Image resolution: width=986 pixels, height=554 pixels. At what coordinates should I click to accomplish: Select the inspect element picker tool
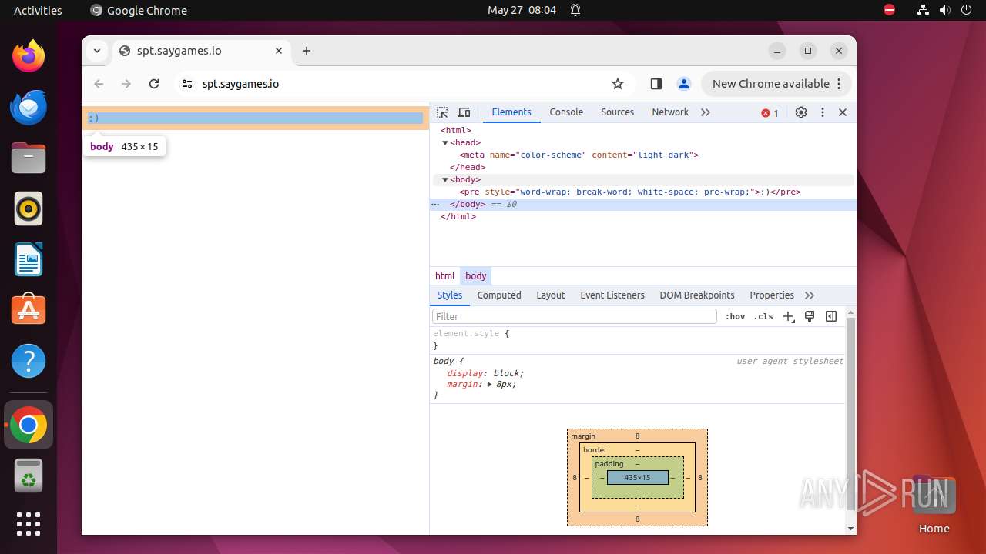pyautogui.click(x=442, y=112)
